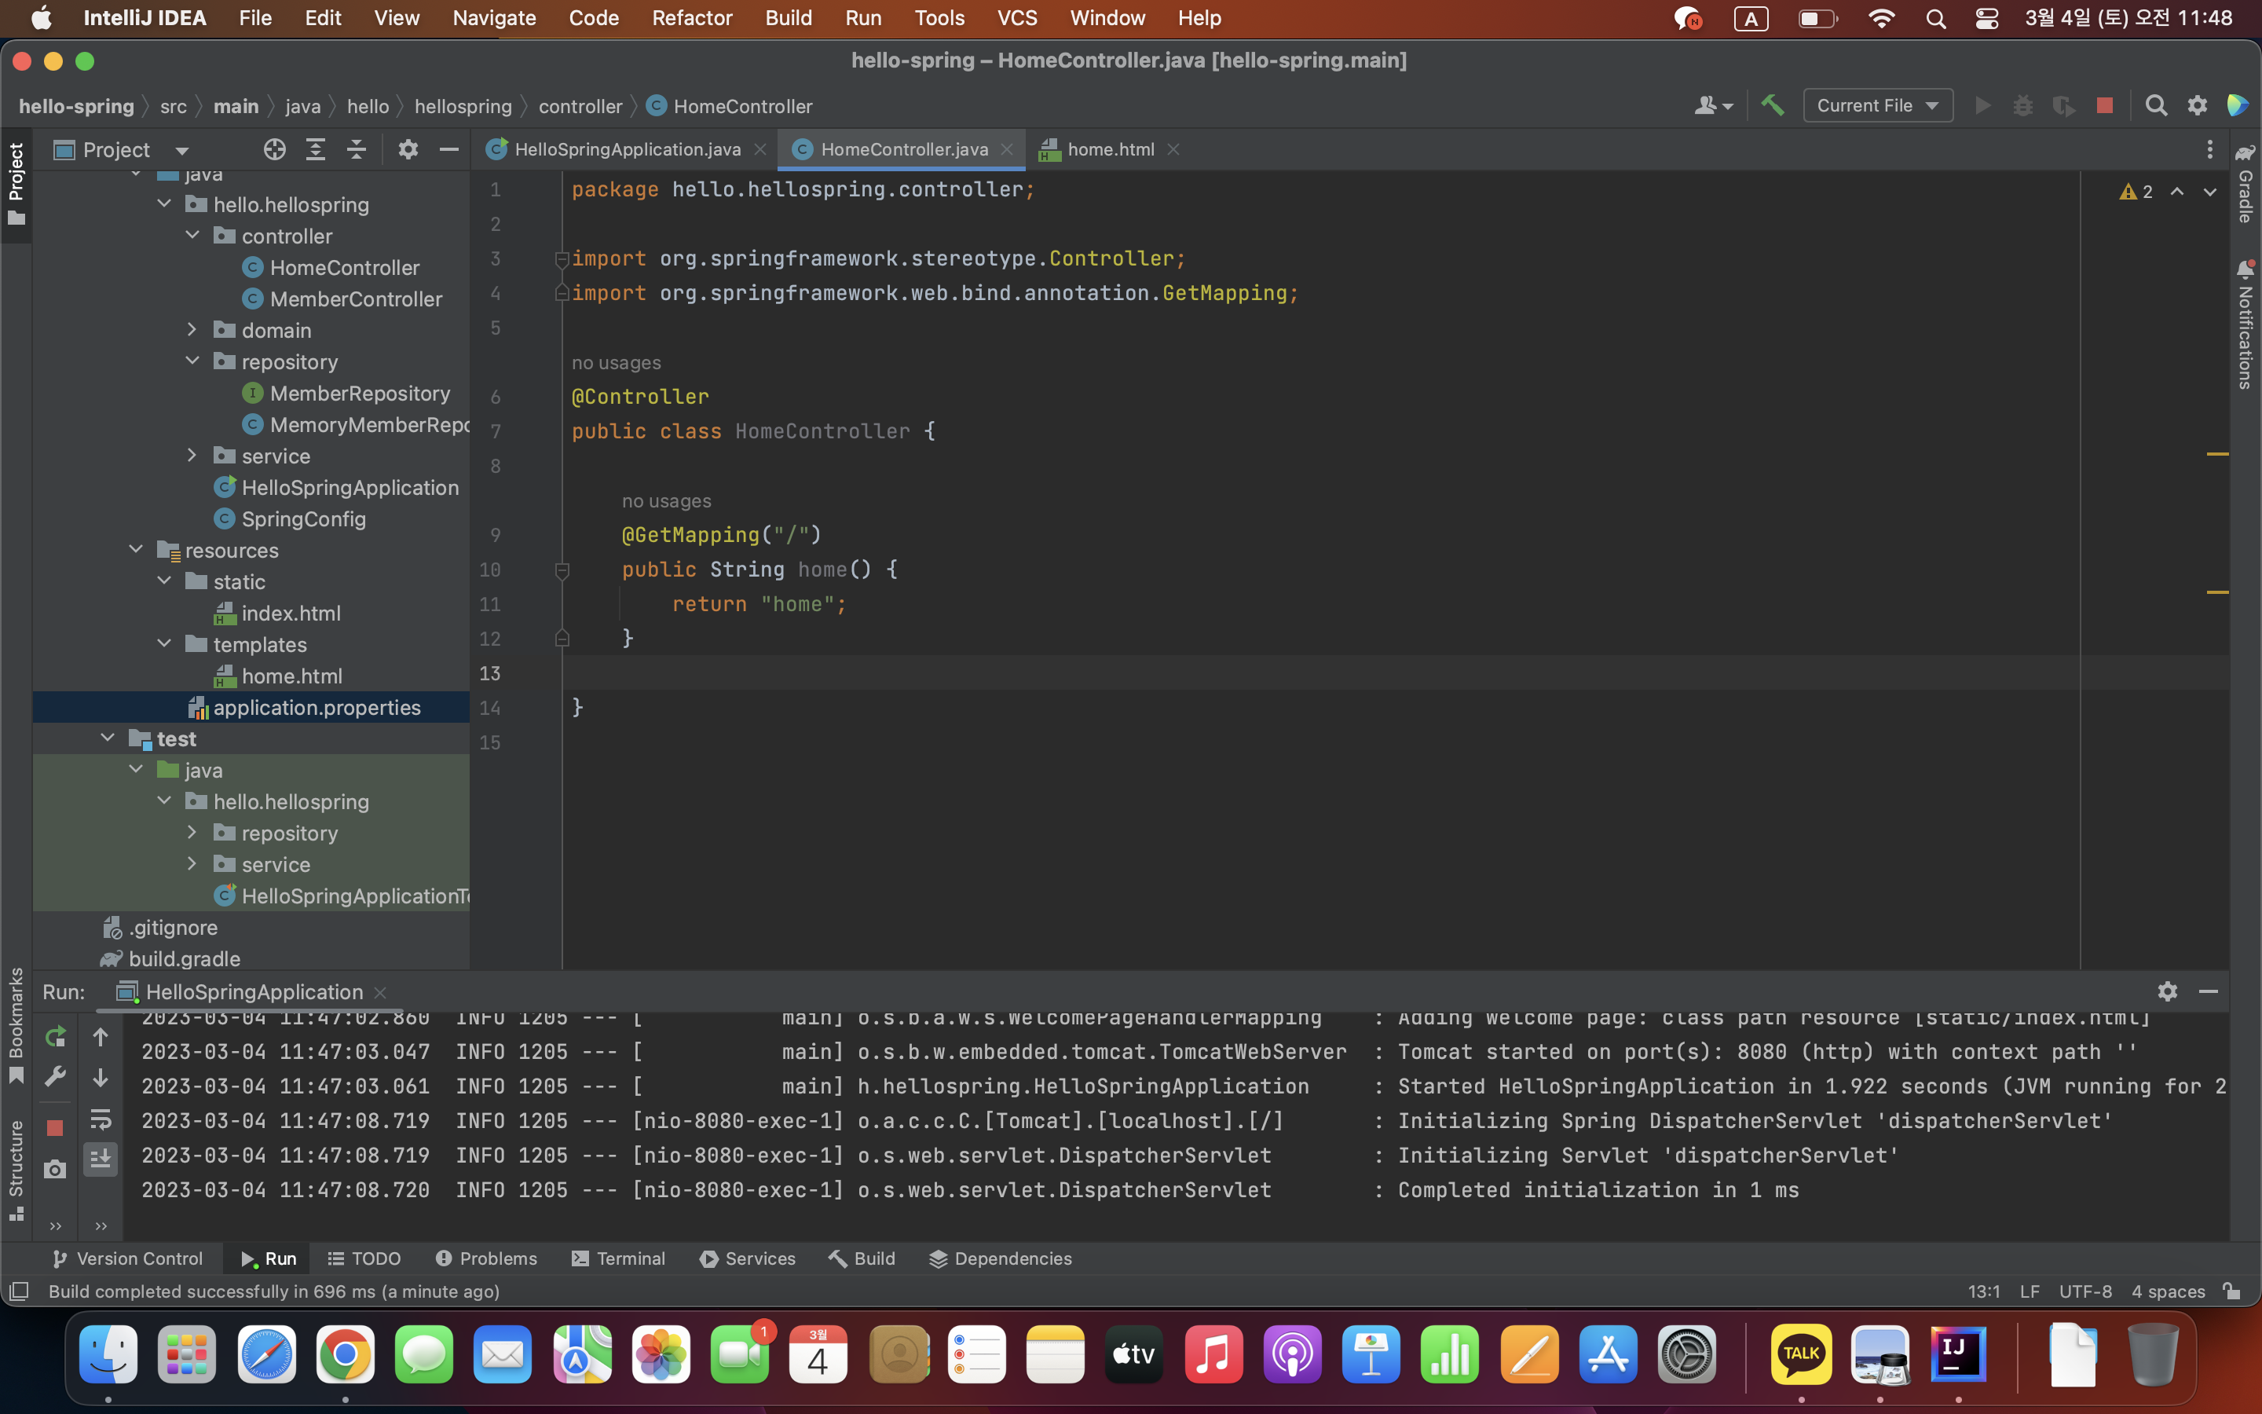Click the wrench icon in Run panel
Image resolution: width=2262 pixels, height=1414 pixels.
pos(55,1076)
